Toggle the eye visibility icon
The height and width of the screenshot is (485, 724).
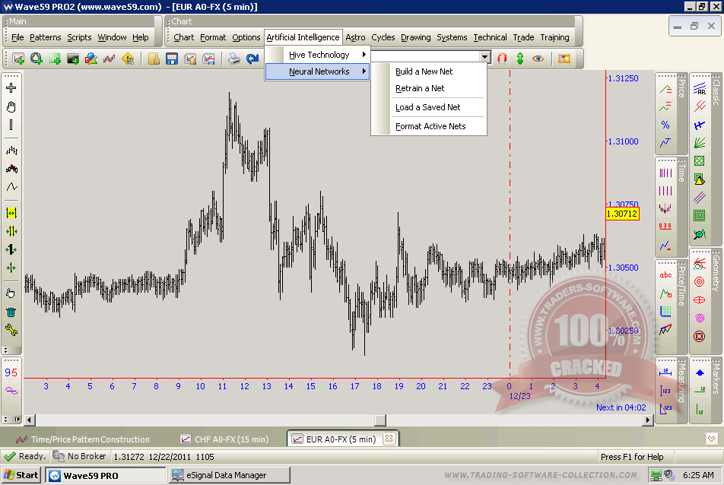538,58
